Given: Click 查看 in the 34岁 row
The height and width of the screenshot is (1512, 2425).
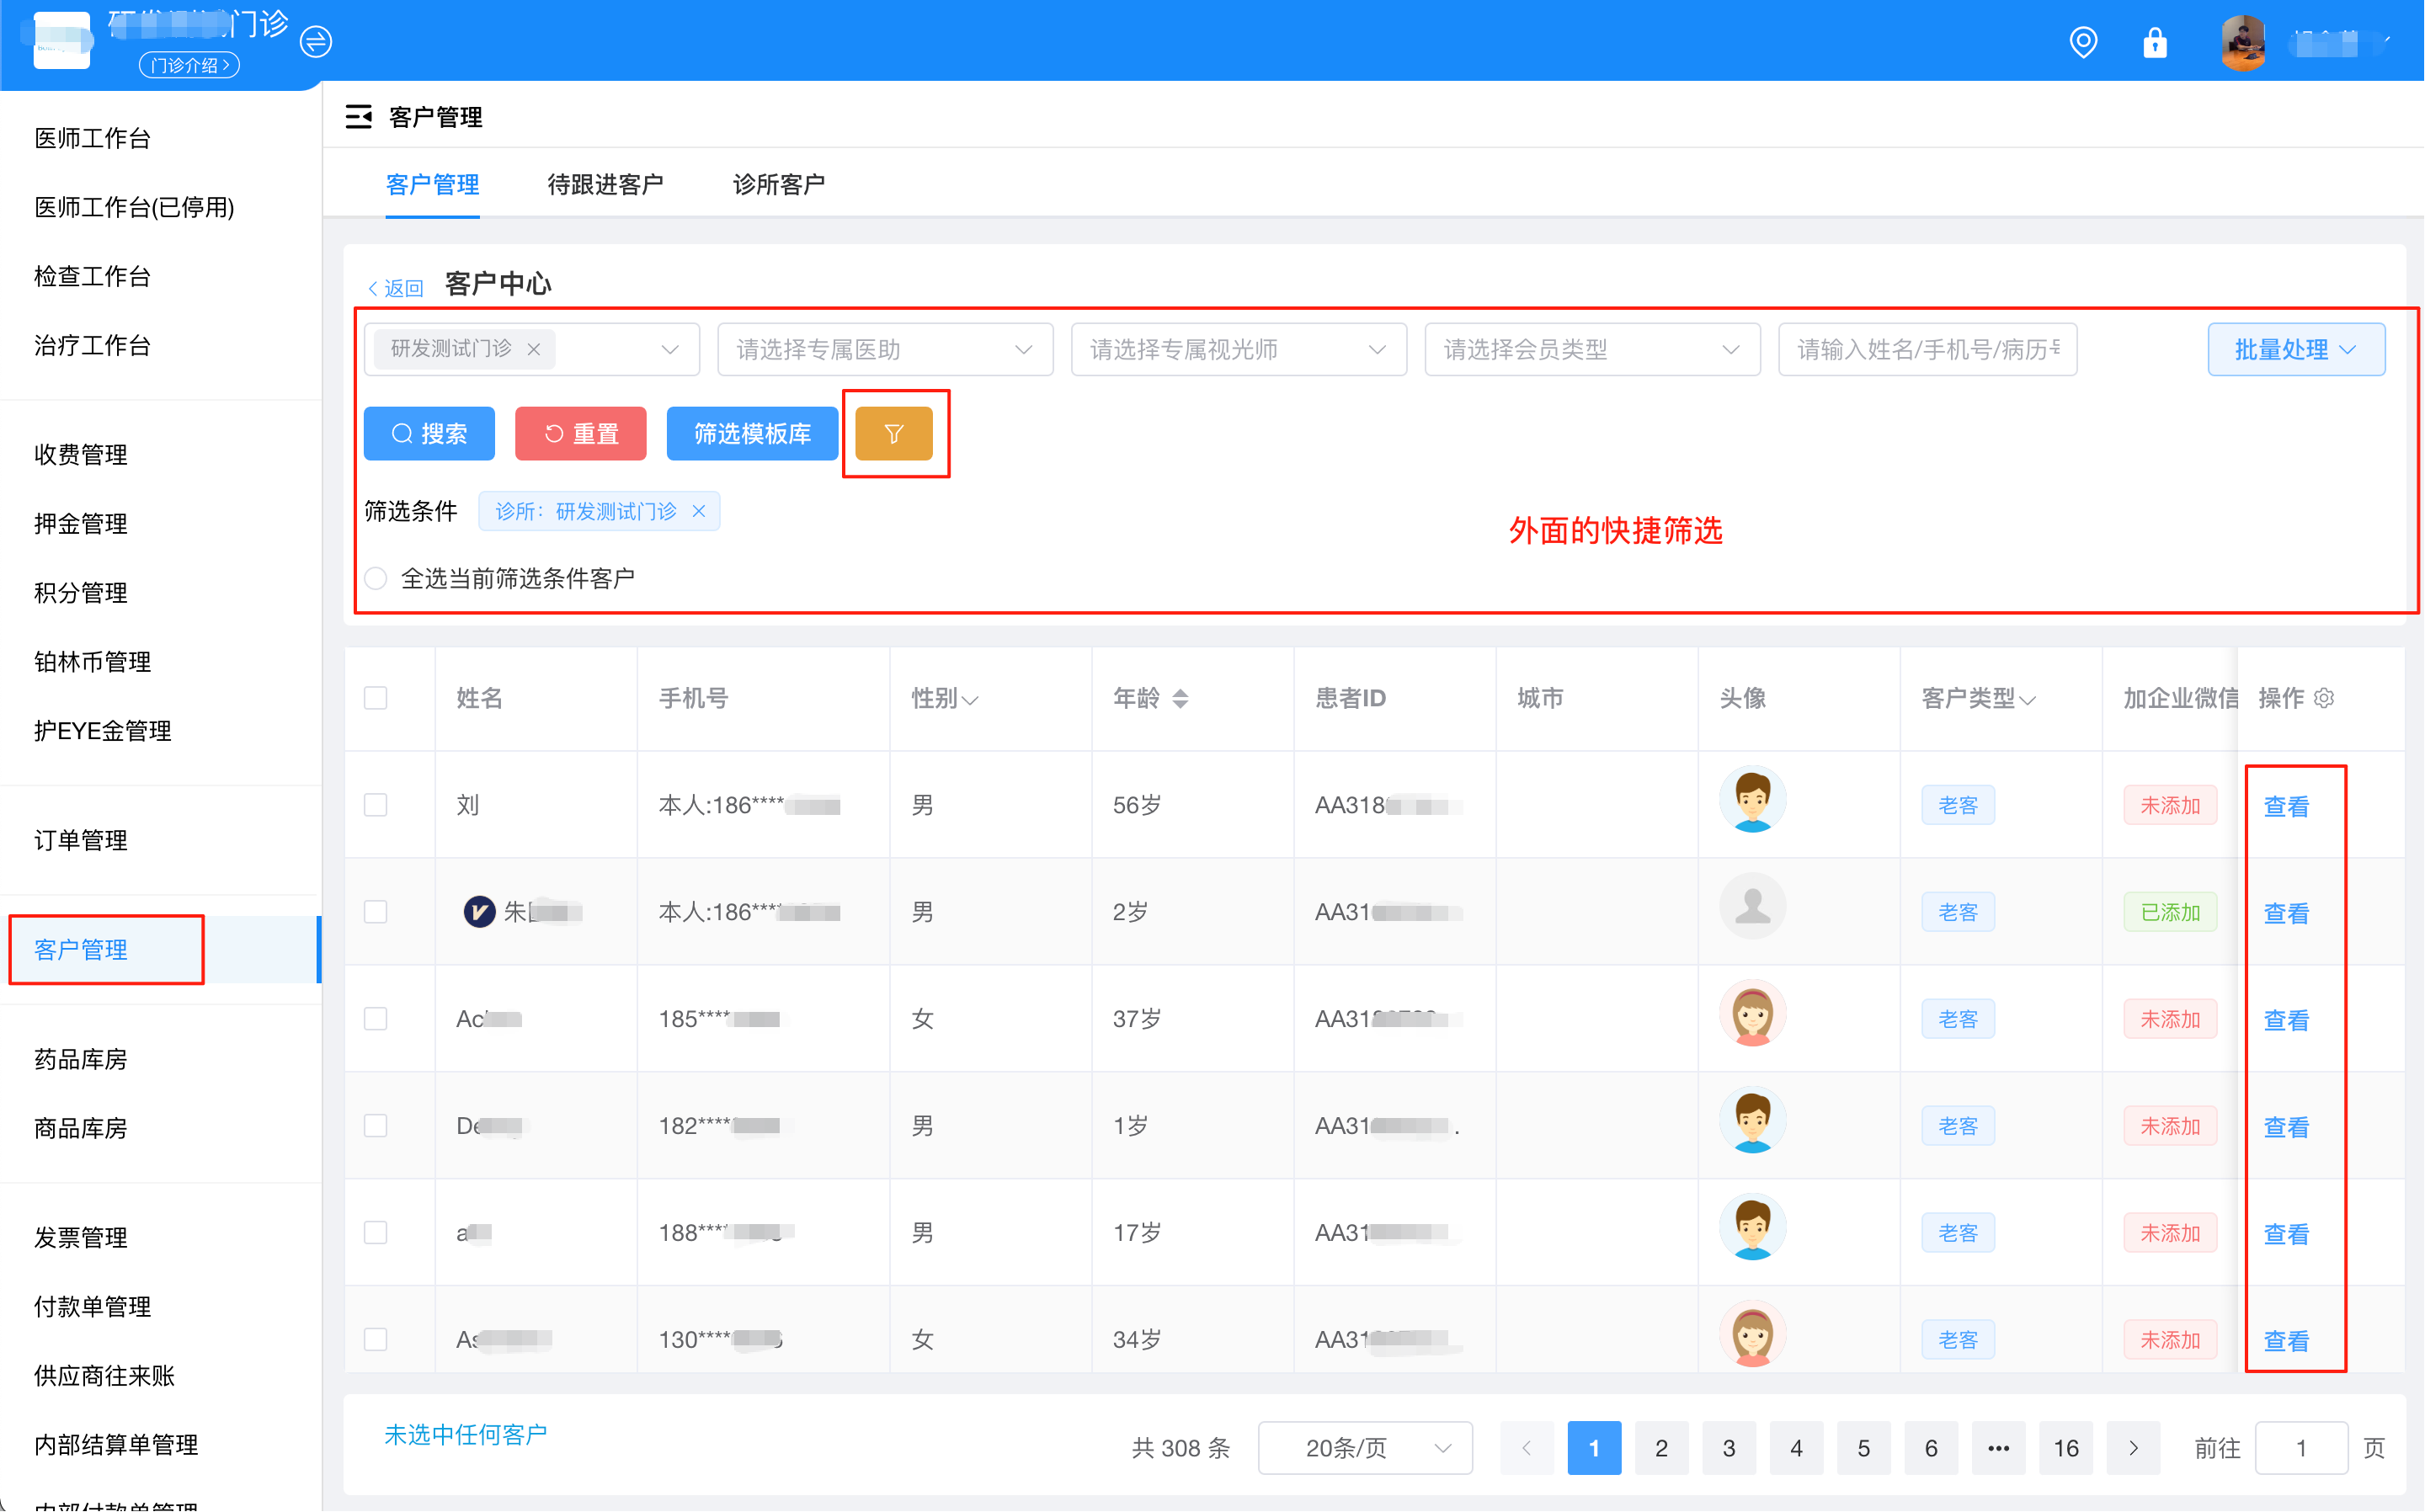Looking at the screenshot, I should (x=2286, y=1341).
